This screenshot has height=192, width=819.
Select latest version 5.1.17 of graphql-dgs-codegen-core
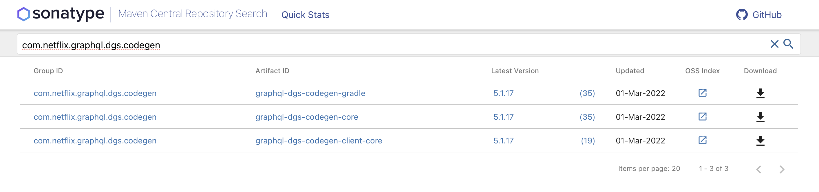(x=503, y=117)
